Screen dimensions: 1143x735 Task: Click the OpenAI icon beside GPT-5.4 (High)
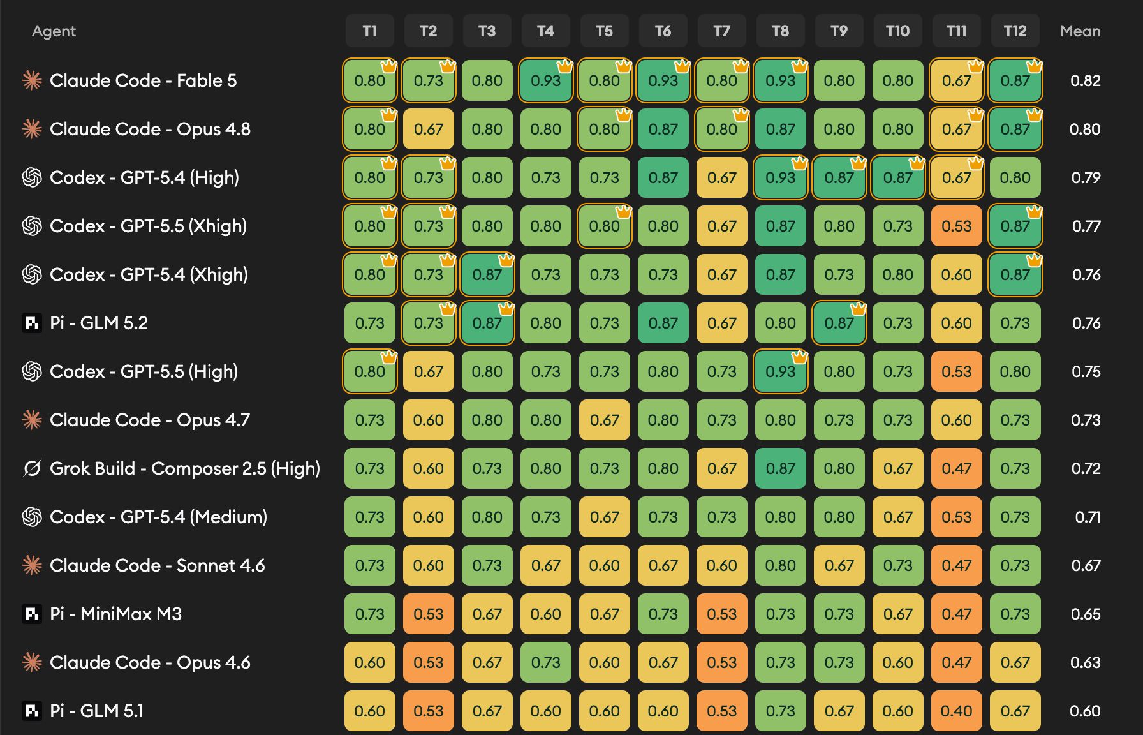click(x=32, y=177)
